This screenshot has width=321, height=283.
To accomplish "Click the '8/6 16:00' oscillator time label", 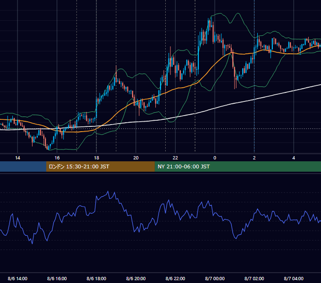I will (57, 278).
